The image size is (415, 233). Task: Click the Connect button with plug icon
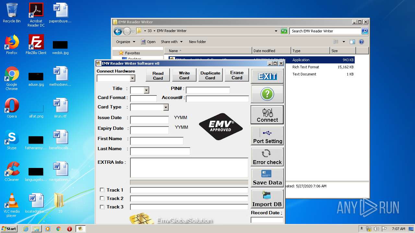point(267,115)
